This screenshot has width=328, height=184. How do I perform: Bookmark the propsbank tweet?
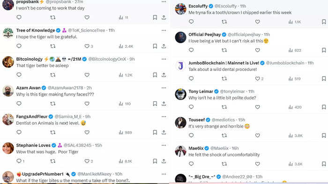[155, 17]
